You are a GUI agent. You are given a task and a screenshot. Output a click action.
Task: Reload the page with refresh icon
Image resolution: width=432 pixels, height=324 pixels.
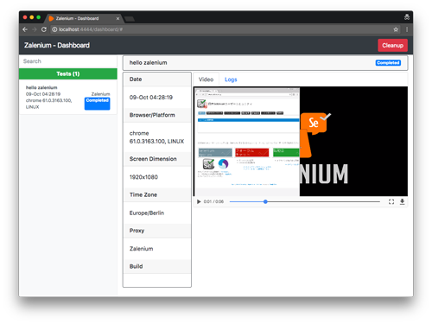point(44,29)
